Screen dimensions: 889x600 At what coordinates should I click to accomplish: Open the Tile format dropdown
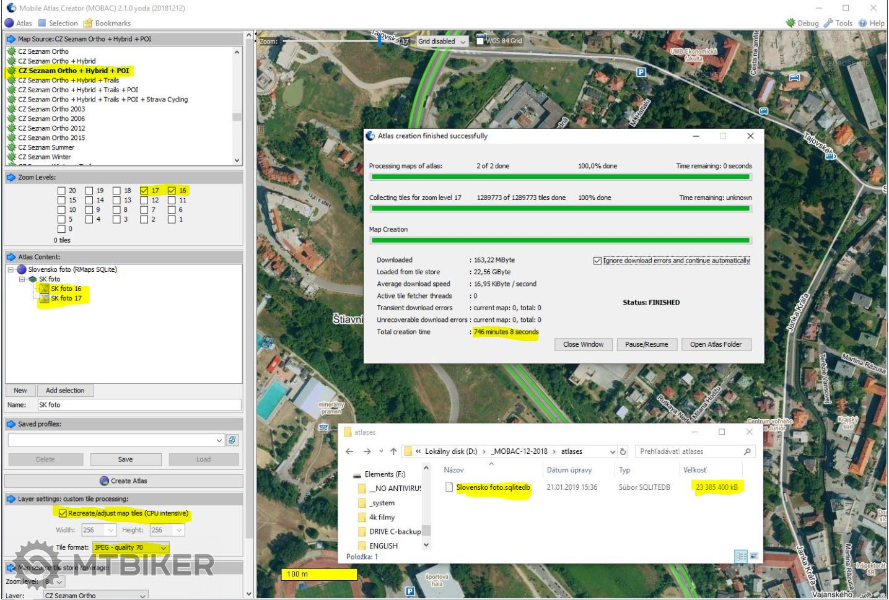pos(164,548)
